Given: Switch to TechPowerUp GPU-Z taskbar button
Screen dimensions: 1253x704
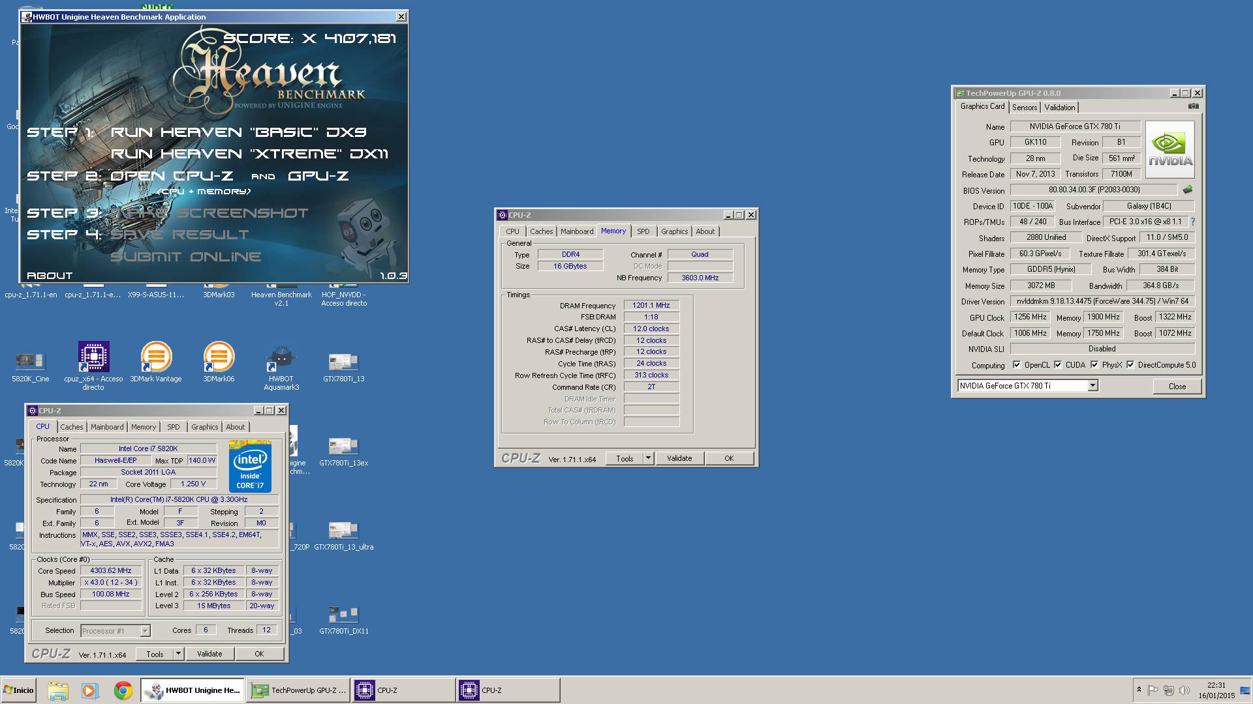Looking at the screenshot, I should (x=300, y=690).
